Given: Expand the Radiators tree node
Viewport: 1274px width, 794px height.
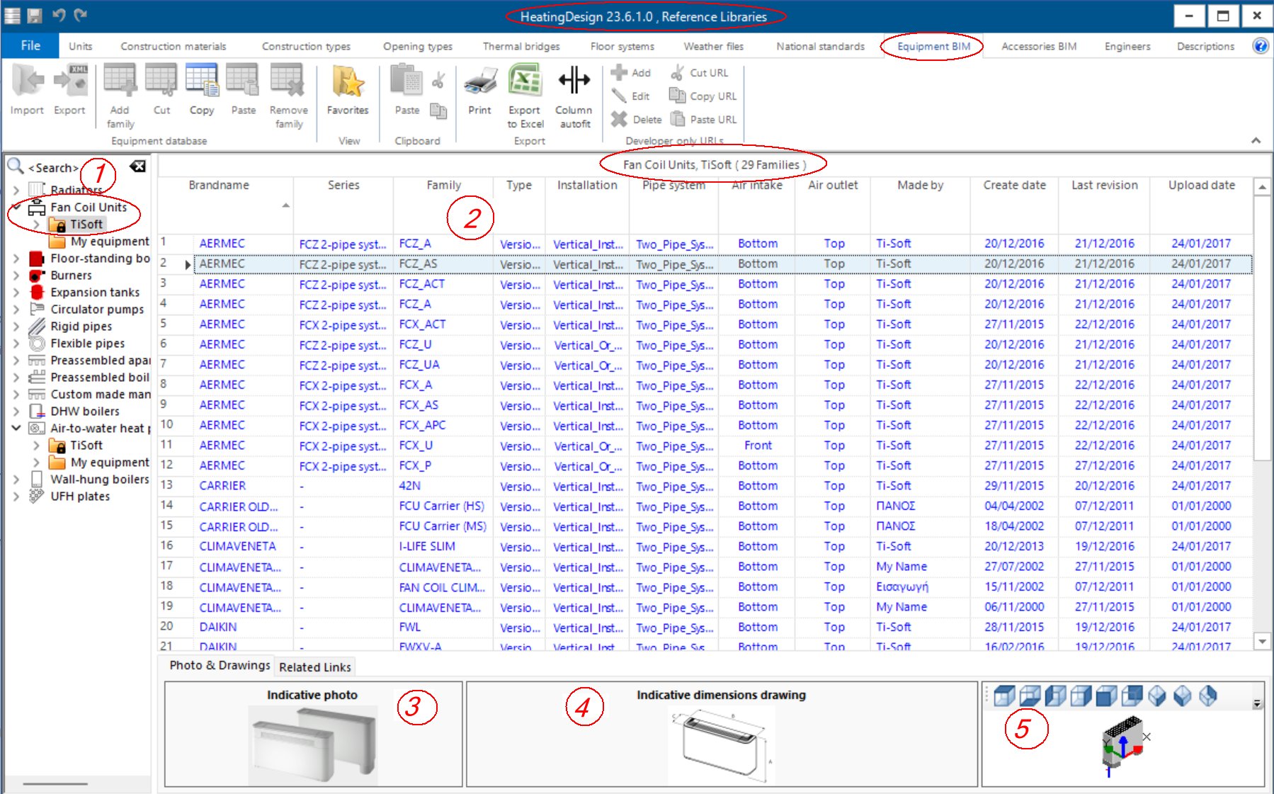Looking at the screenshot, I should 18,189.
